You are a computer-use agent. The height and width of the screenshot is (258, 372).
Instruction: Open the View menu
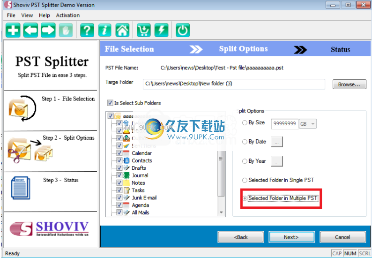(x=27, y=15)
